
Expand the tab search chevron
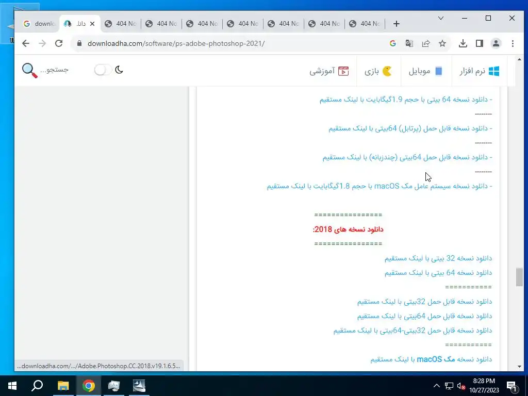pos(441,18)
